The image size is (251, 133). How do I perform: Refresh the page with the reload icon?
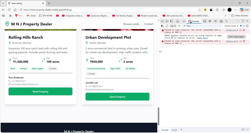(x=9, y=10)
